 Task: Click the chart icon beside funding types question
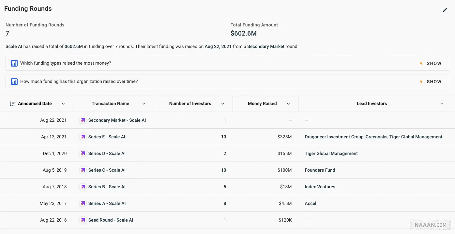click(x=14, y=63)
